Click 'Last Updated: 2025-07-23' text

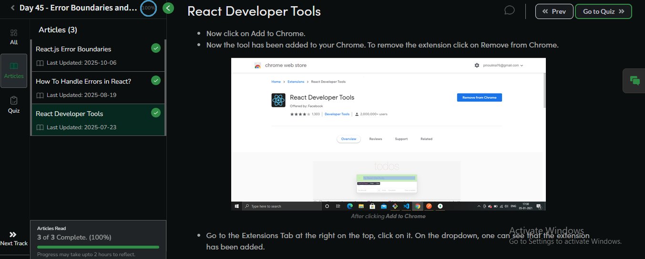[x=82, y=127]
